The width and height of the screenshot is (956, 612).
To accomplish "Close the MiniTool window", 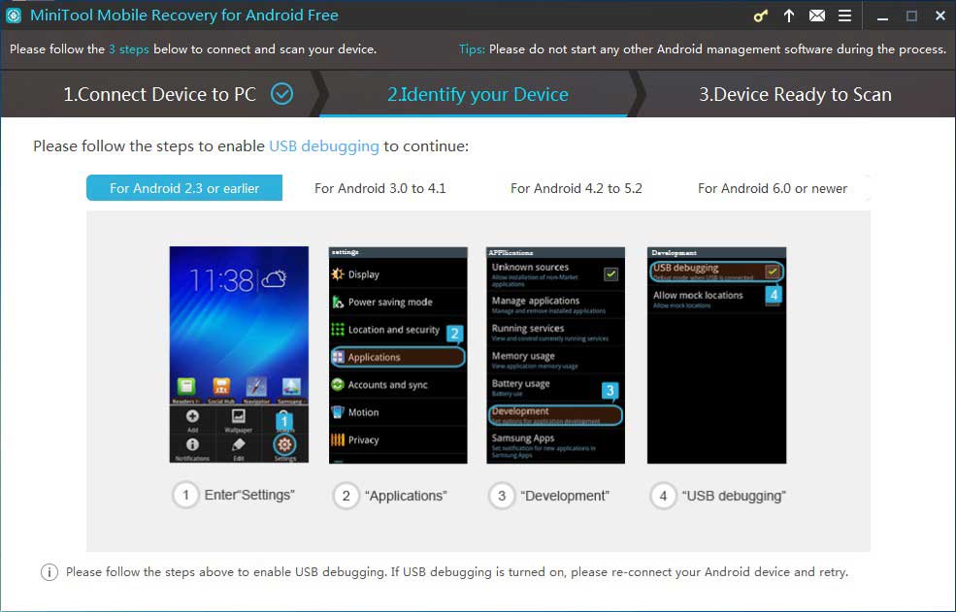I will (x=940, y=16).
